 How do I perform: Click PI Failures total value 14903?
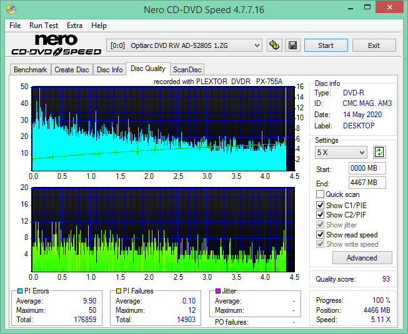186,320
